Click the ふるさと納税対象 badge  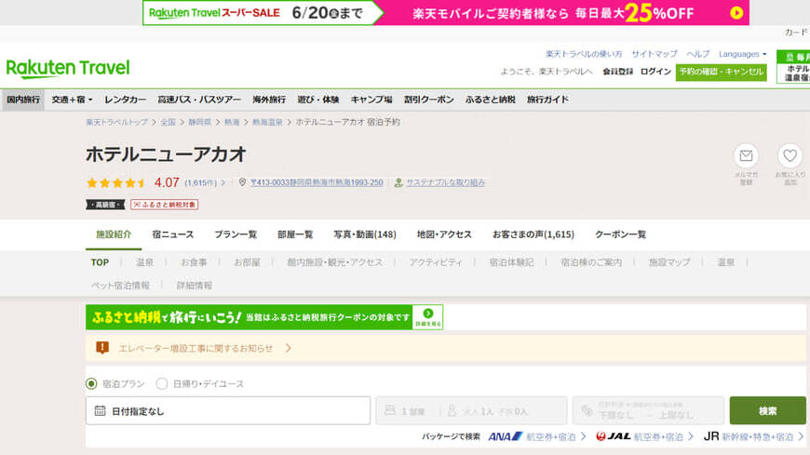click(164, 205)
